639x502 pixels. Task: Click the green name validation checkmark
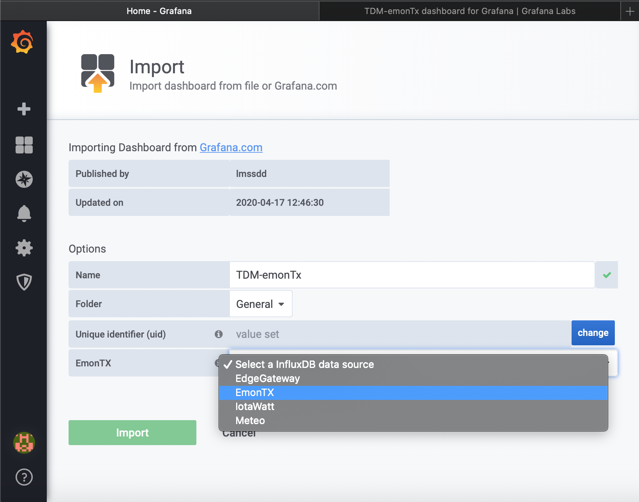pyautogui.click(x=607, y=275)
